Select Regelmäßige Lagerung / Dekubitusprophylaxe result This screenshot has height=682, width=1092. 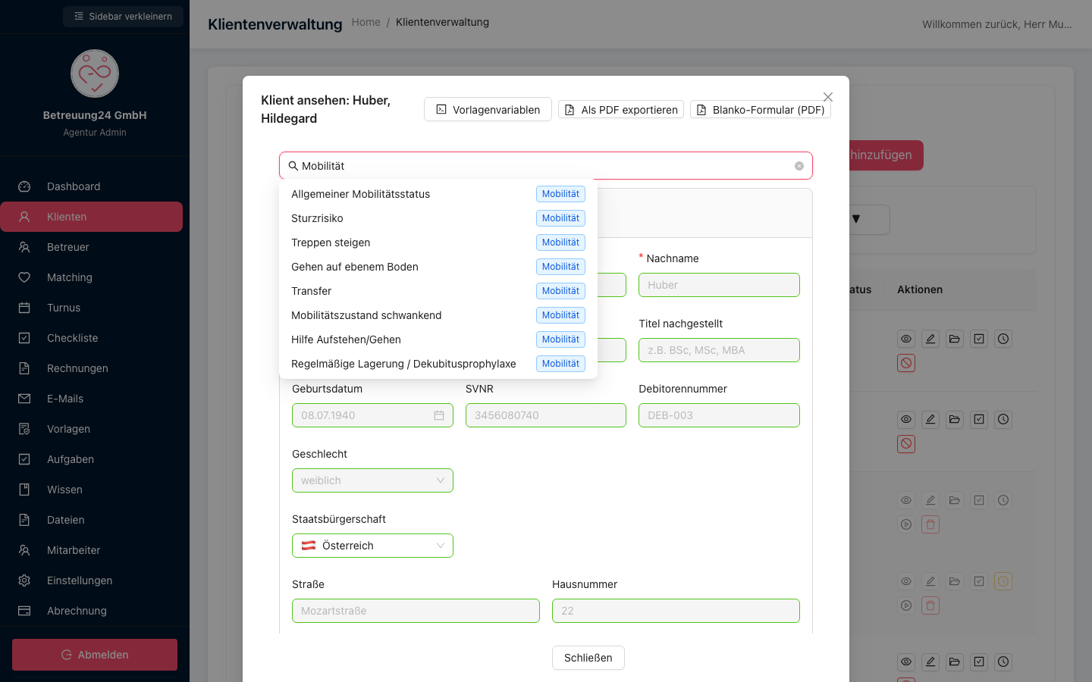(438, 364)
